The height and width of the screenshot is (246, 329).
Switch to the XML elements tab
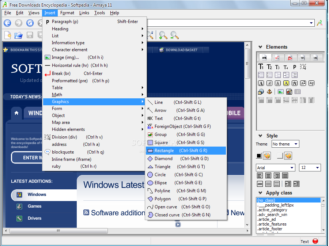315,58
